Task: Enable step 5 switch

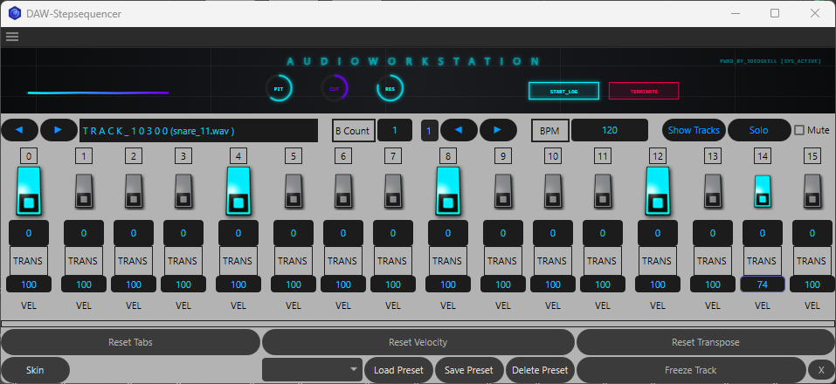Action: [x=294, y=190]
